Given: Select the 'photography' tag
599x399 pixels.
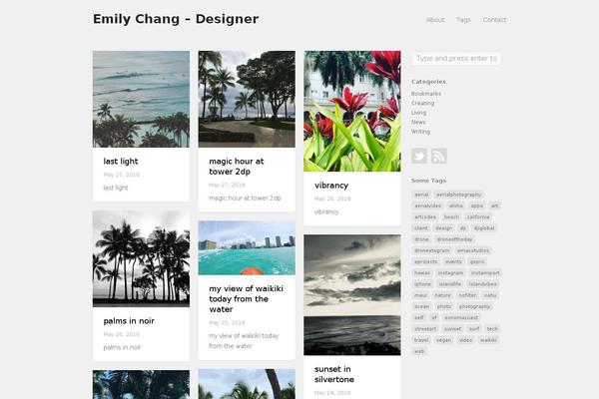Looking at the screenshot, I should point(474,306).
